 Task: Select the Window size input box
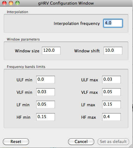51,50
